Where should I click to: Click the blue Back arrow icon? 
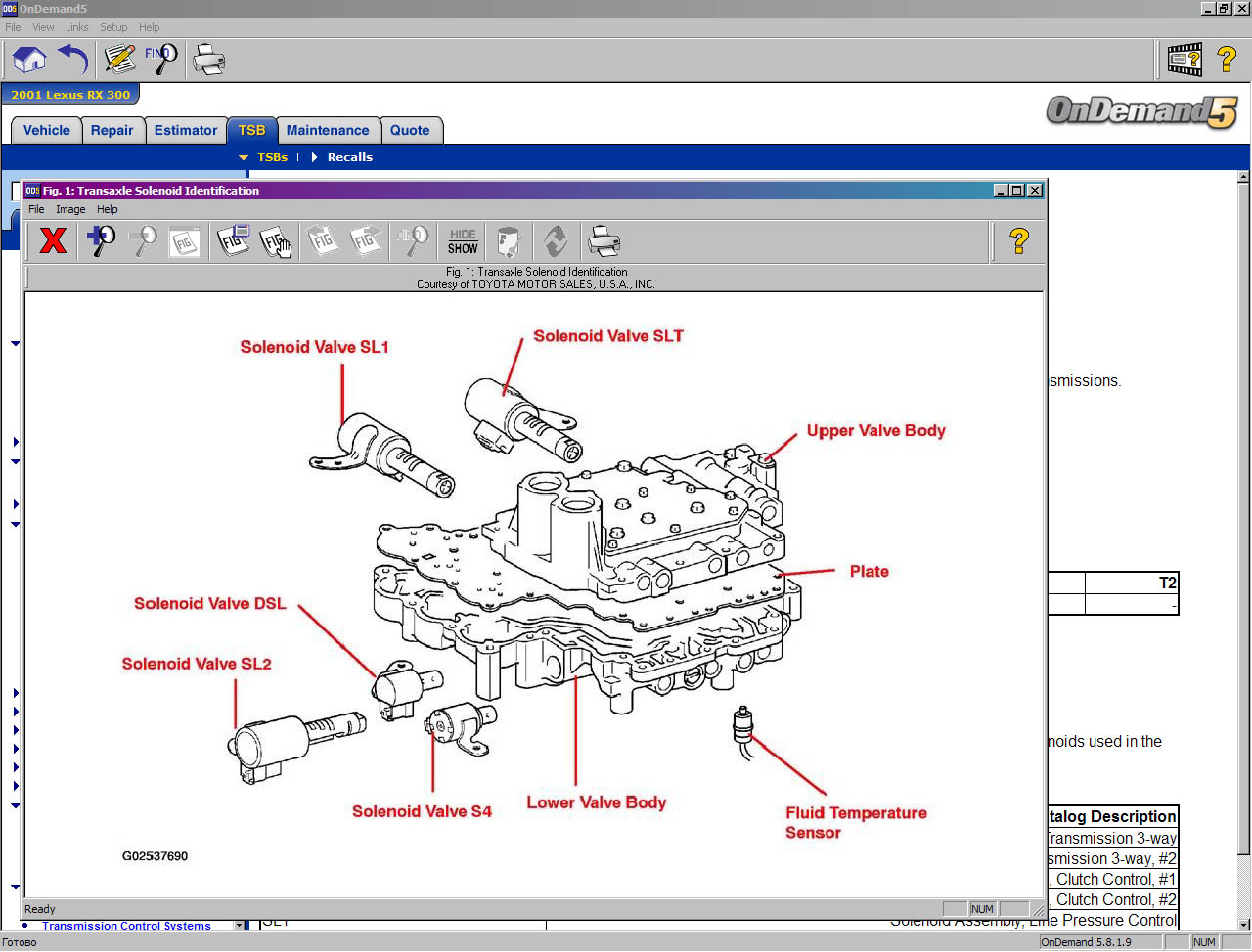73,60
